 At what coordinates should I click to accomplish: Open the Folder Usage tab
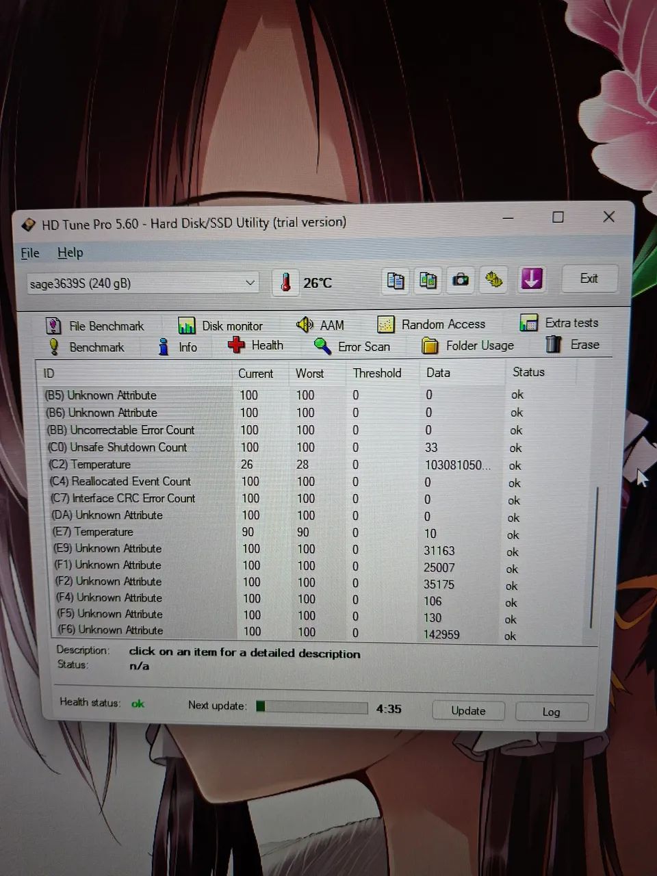pyautogui.click(x=467, y=346)
